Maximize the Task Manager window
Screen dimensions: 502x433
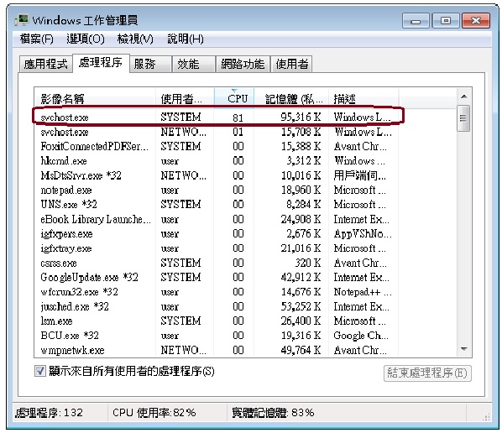tap(445, 21)
